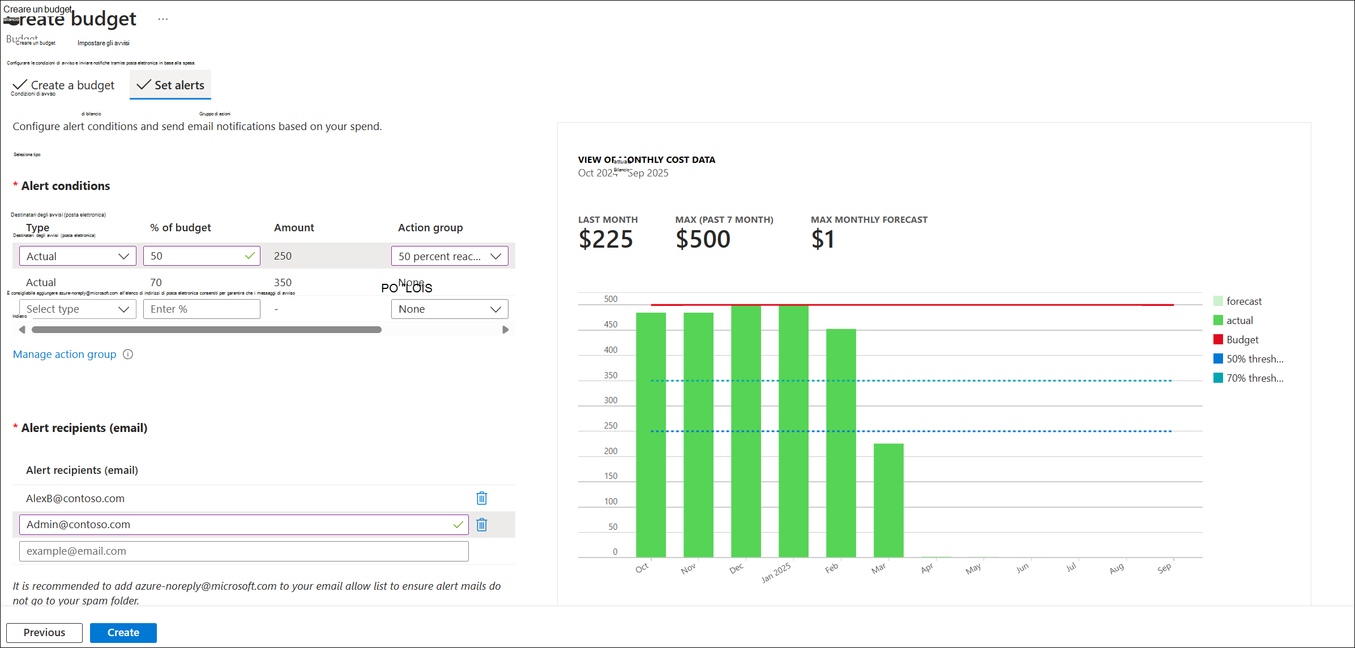Open the Manage action group link
The width and height of the screenshot is (1355, 648).
(x=64, y=354)
